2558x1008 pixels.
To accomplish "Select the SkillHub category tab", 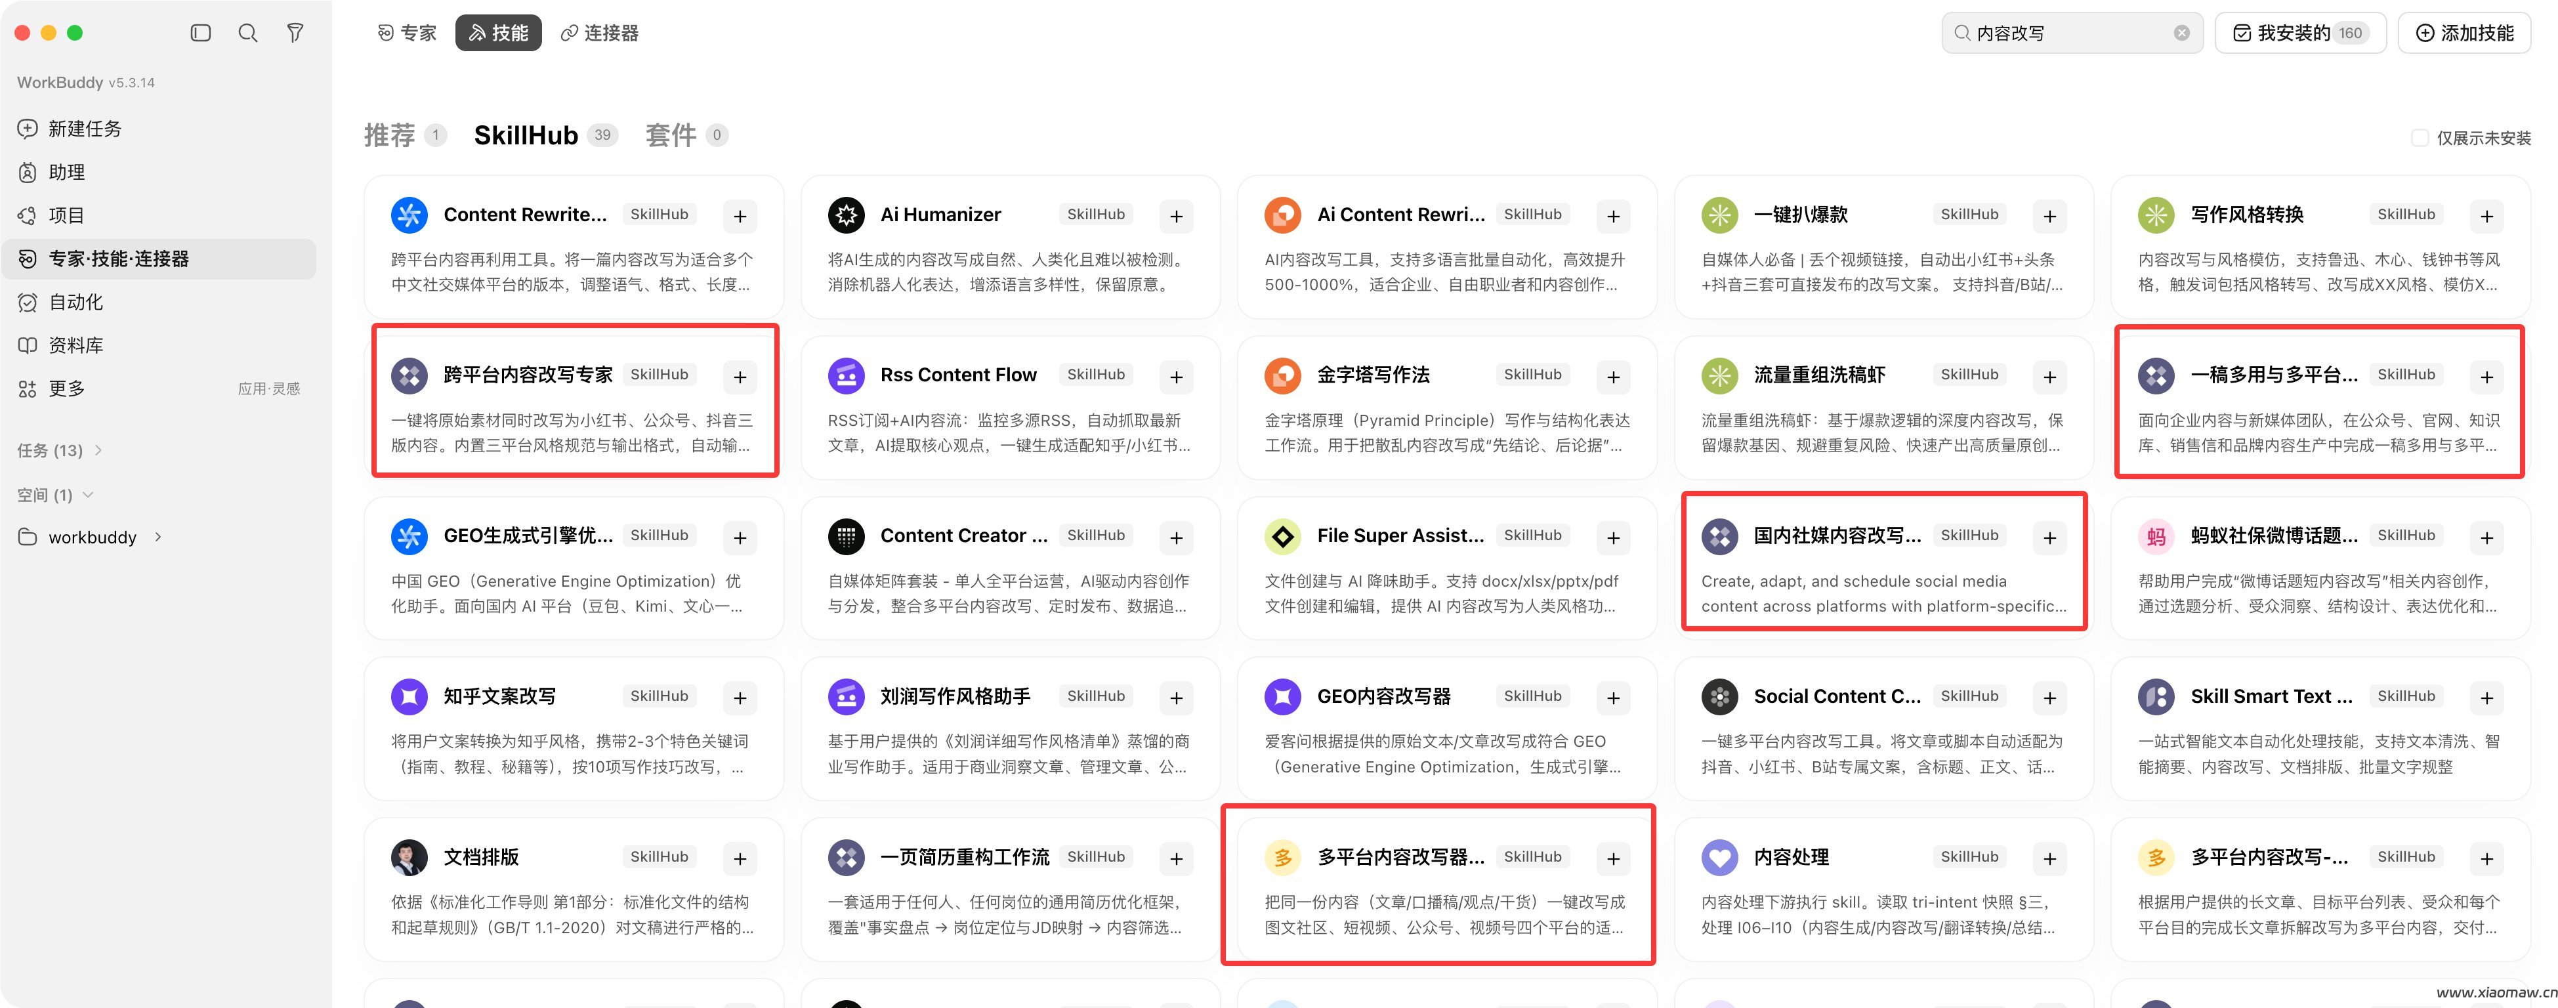I will (x=545, y=135).
